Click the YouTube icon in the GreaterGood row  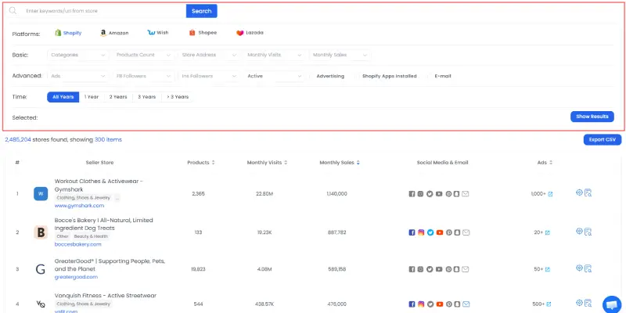pyautogui.click(x=440, y=269)
